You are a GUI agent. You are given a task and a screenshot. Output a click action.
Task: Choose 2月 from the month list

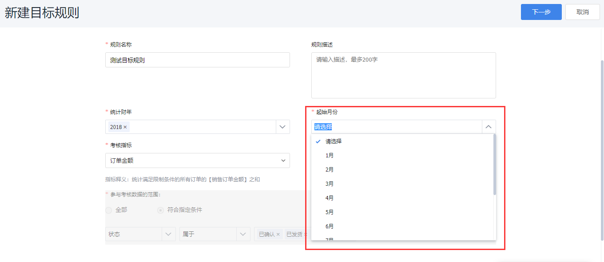[330, 170]
